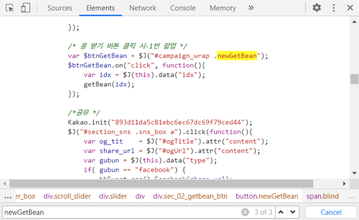This screenshot has width=359, height=220.
Task: Click the og_tit variable name
Action: 111,141
